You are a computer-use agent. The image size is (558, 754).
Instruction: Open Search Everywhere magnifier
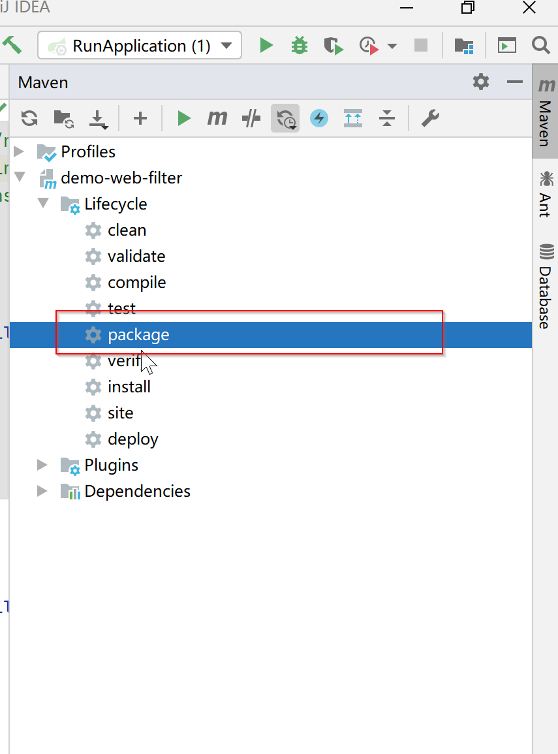pos(541,46)
